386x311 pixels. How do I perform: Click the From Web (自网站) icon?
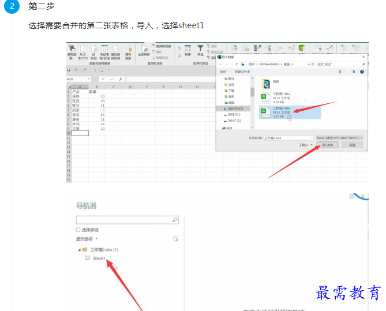tap(93, 52)
